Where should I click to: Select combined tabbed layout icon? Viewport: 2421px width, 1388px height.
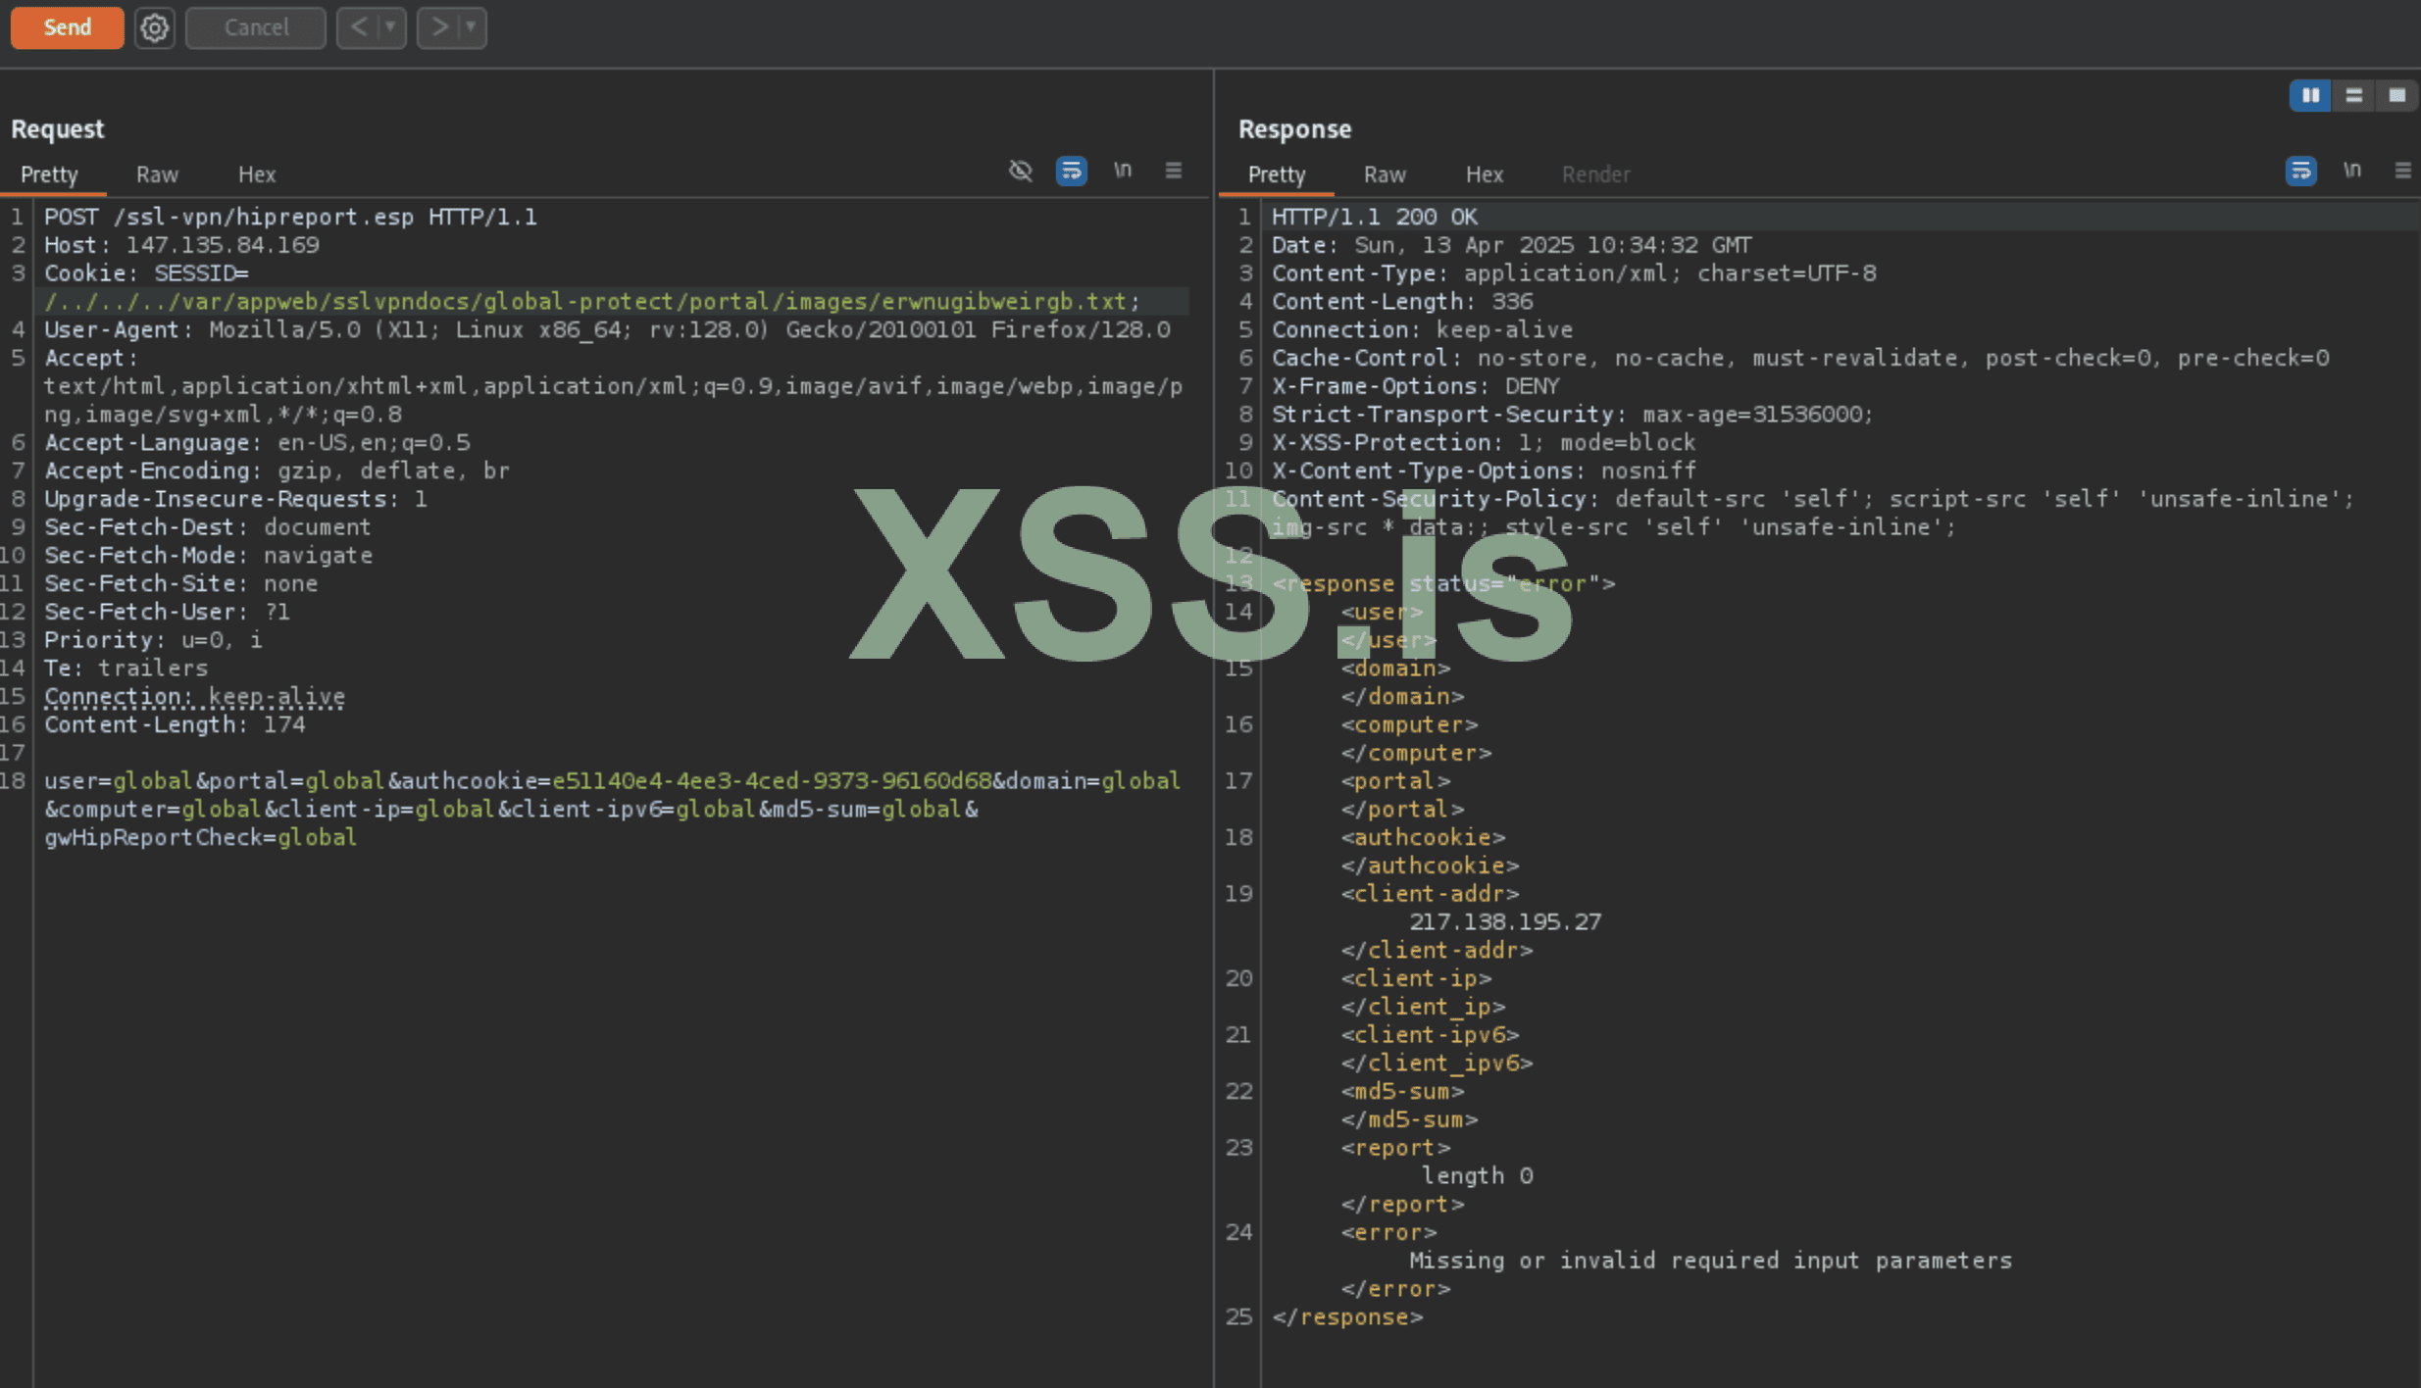[x=2396, y=95]
